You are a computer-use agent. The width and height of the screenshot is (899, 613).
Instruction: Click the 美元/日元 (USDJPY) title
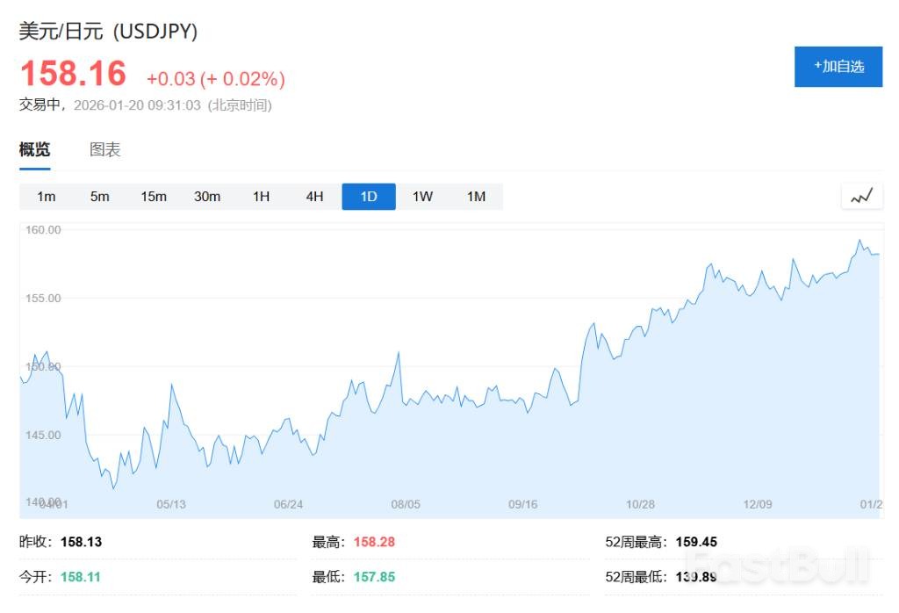109,32
